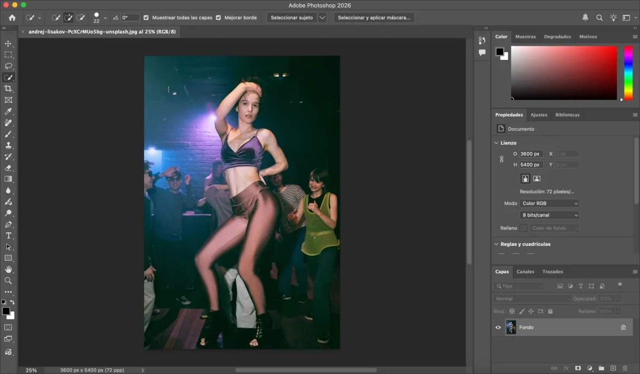The image size is (640, 374).
Task: Select the Eraser tool
Action: click(8, 168)
